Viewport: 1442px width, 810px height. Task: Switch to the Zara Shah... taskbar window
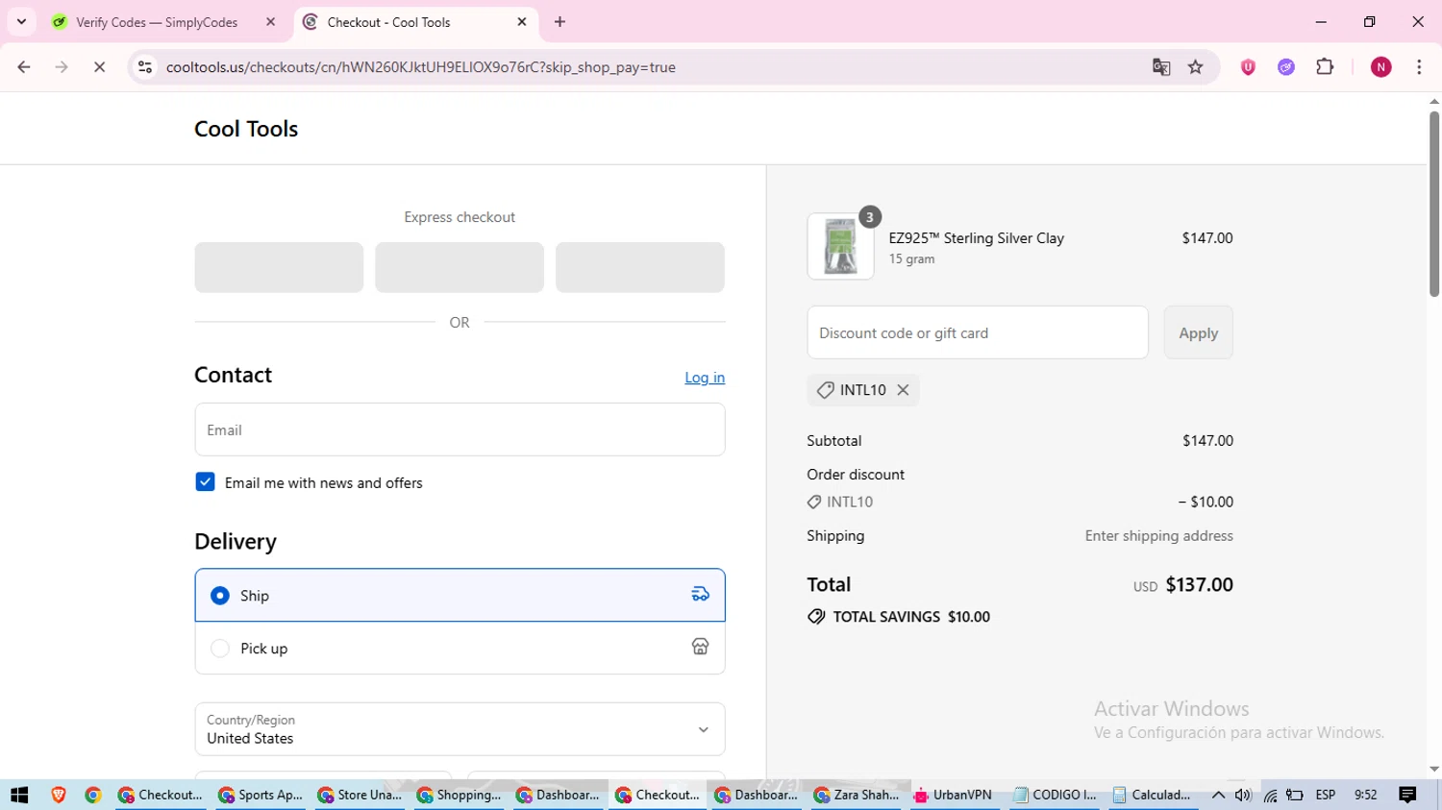856,795
